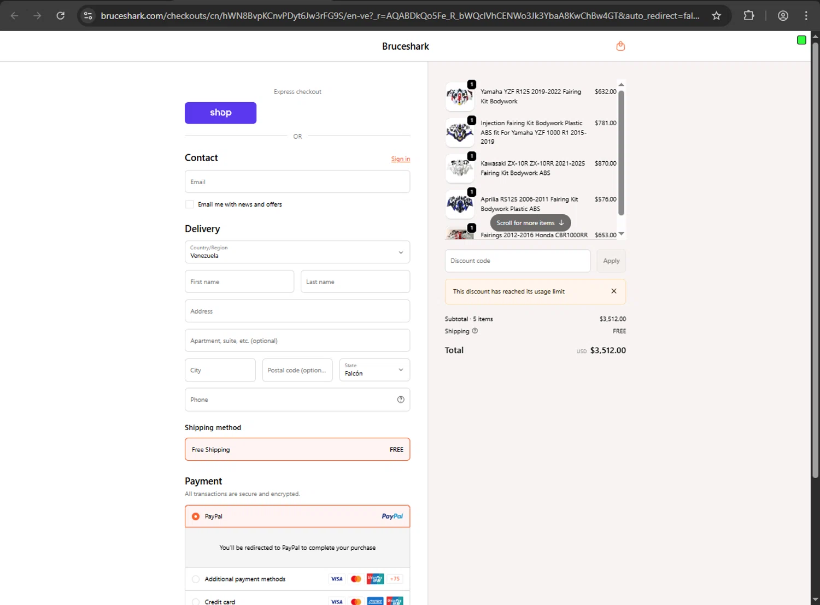
Task: Dismiss the discount usage limit message
Action: pyautogui.click(x=614, y=291)
